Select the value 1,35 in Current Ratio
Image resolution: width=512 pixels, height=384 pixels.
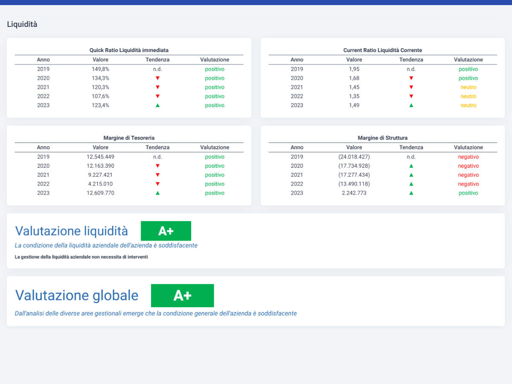(x=354, y=96)
